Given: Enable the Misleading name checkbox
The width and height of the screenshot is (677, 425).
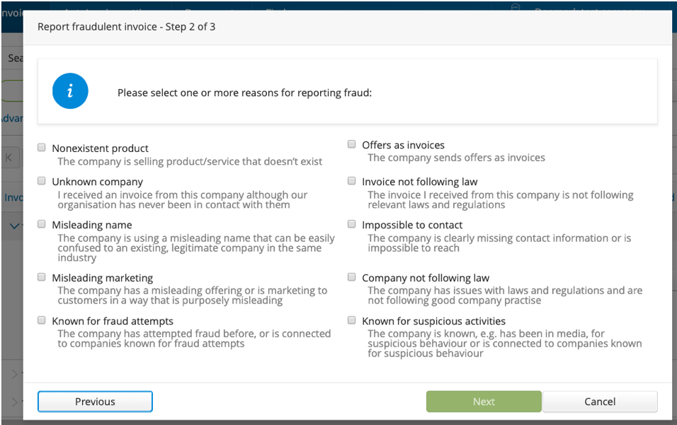Looking at the screenshot, I should pos(42,224).
